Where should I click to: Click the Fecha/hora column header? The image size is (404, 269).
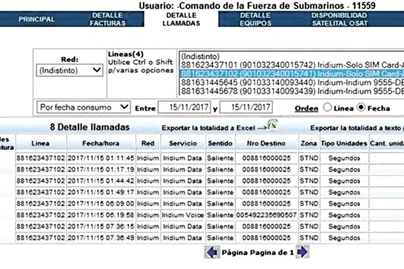(x=101, y=144)
